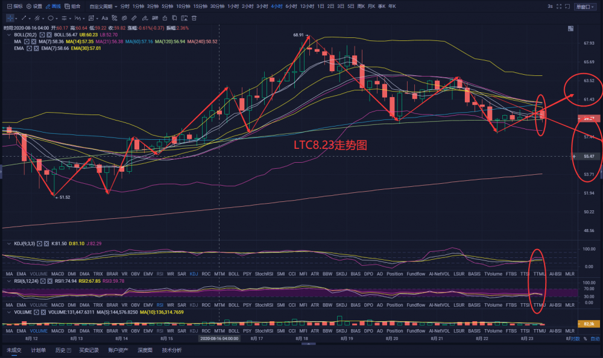The image size is (603, 358).
Task: Toggle OBV in the VOLUME pane selector
Action: tap(135, 331)
